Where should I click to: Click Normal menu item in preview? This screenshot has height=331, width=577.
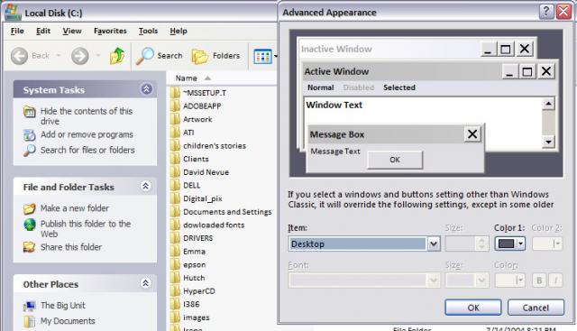coord(321,87)
